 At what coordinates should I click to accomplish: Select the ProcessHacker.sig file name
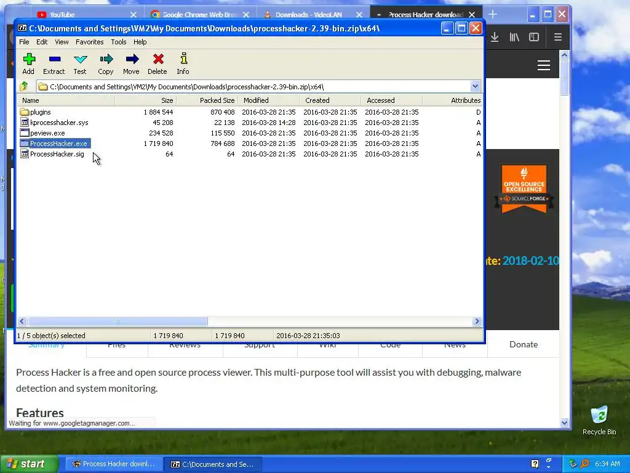tap(57, 153)
